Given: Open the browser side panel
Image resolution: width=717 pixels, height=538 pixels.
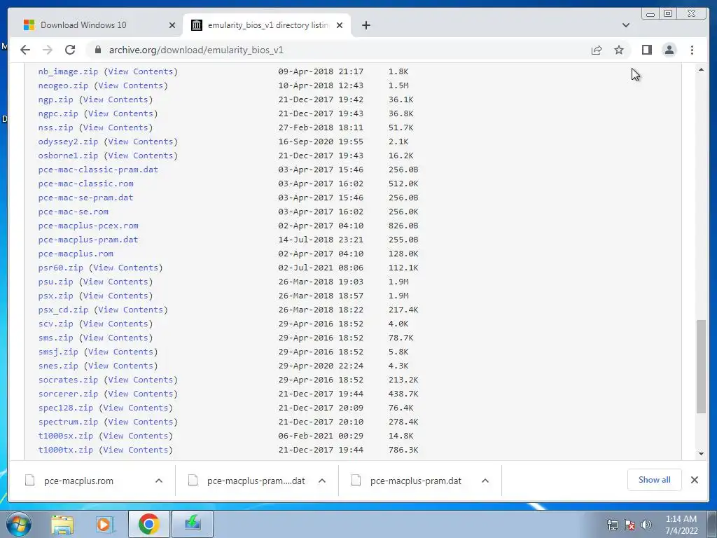Looking at the screenshot, I should 646,50.
